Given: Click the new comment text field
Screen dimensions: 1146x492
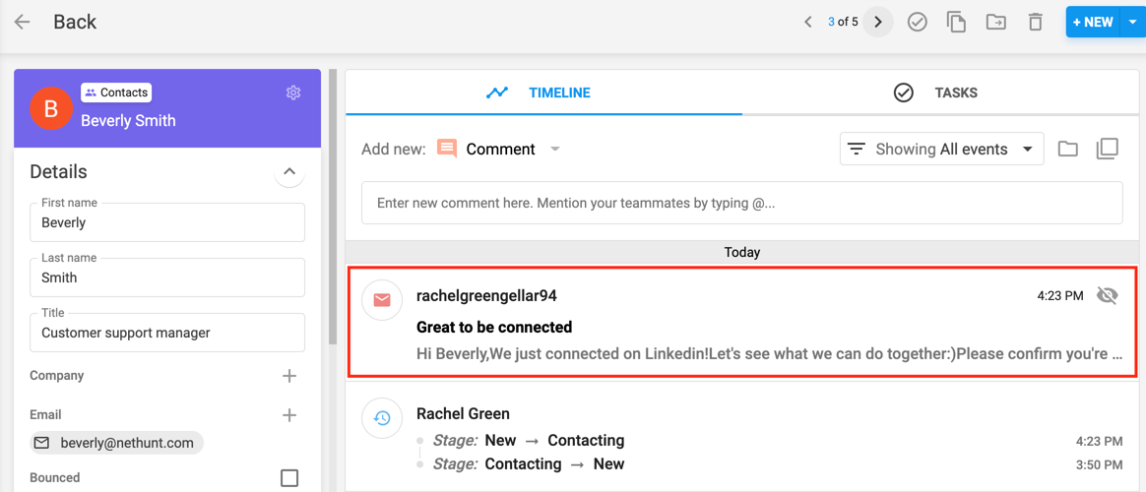Looking at the screenshot, I should coord(741,203).
